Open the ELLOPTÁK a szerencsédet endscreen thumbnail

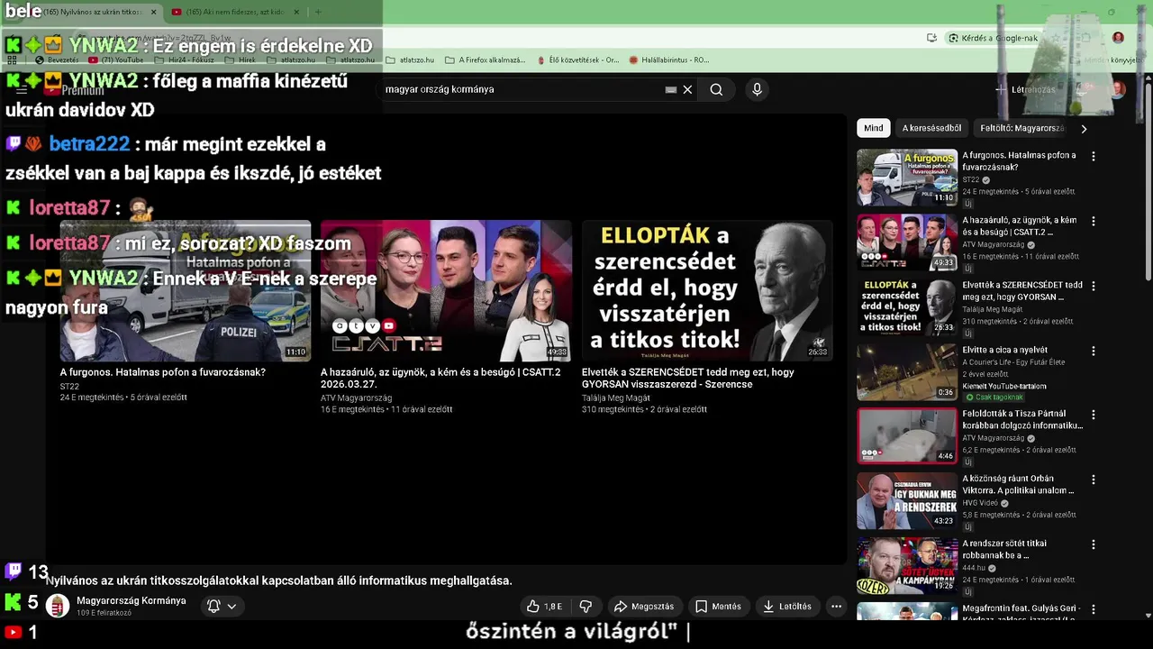(707, 290)
